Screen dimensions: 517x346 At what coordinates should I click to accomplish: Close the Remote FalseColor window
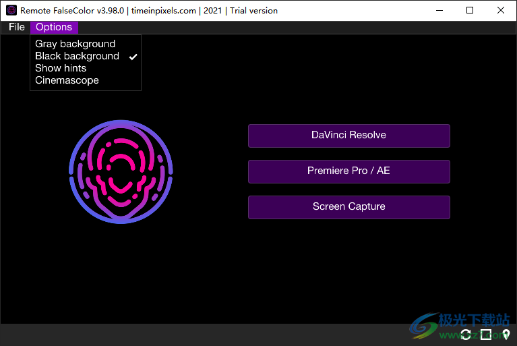click(x=501, y=11)
